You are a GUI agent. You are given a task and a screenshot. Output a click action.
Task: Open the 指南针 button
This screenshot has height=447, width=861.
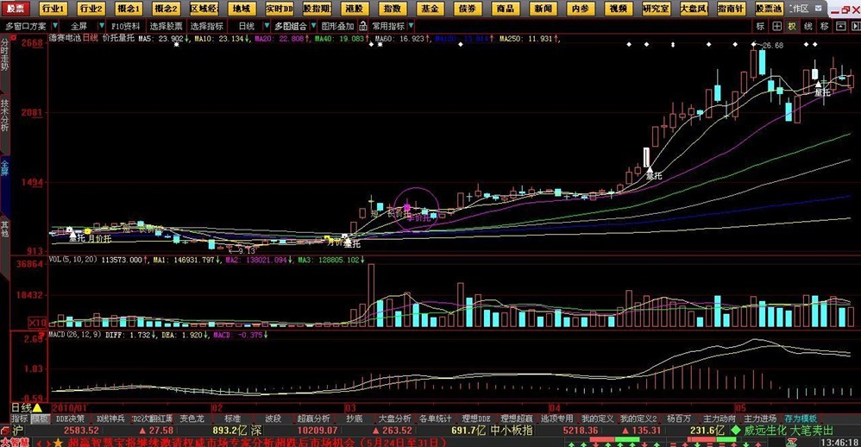(x=732, y=9)
